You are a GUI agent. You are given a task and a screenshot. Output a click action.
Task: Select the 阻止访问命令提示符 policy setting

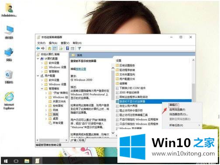pos(129,110)
